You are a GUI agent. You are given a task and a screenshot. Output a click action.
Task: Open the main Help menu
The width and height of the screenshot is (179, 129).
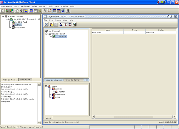point(72,6)
